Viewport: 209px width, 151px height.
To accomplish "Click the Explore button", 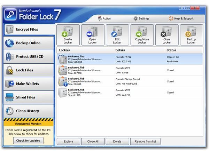I will pos(68,141).
